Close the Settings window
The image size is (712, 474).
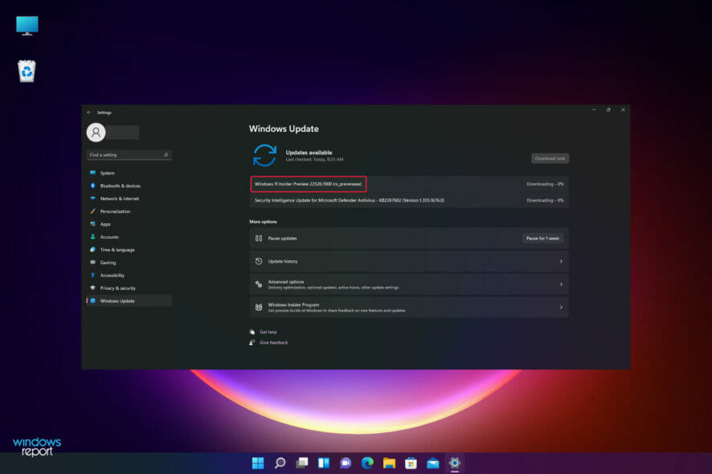point(623,110)
